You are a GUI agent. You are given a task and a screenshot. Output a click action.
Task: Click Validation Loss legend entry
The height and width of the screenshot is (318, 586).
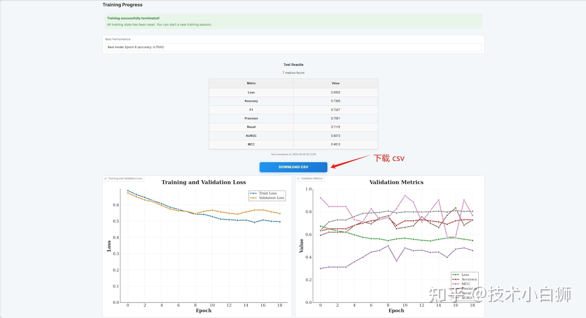[x=267, y=198]
